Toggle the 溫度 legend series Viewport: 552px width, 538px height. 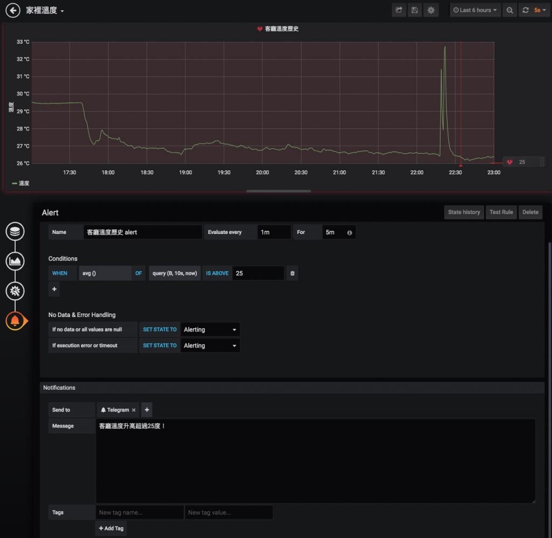[21, 183]
